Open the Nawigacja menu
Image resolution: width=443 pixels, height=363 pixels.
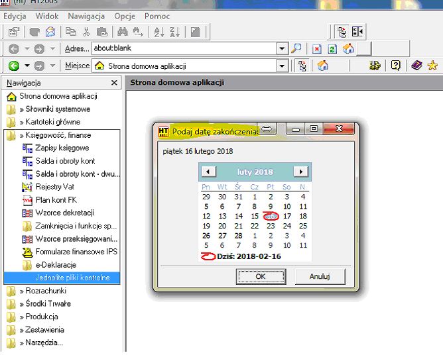(86, 16)
